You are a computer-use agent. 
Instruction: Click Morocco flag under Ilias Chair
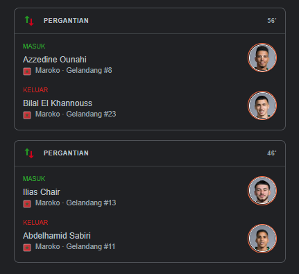click(27, 204)
